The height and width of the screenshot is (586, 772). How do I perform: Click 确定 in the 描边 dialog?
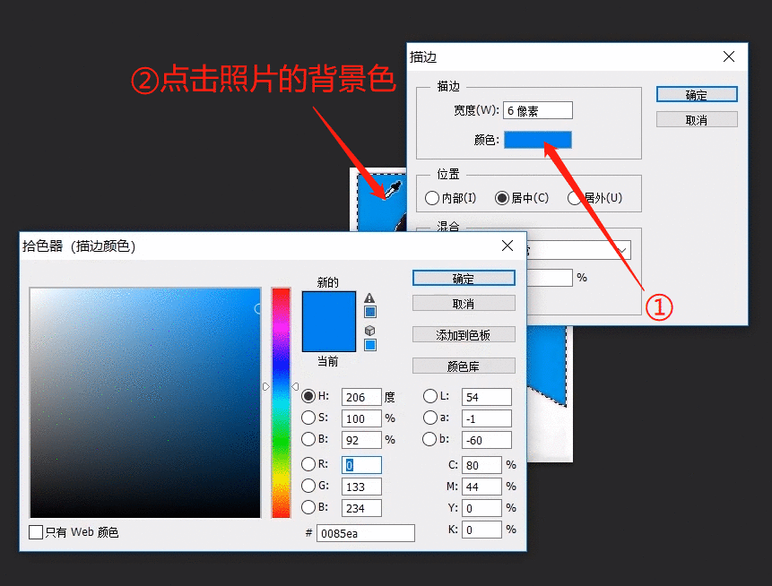pyautogui.click(x=697, y=94)
